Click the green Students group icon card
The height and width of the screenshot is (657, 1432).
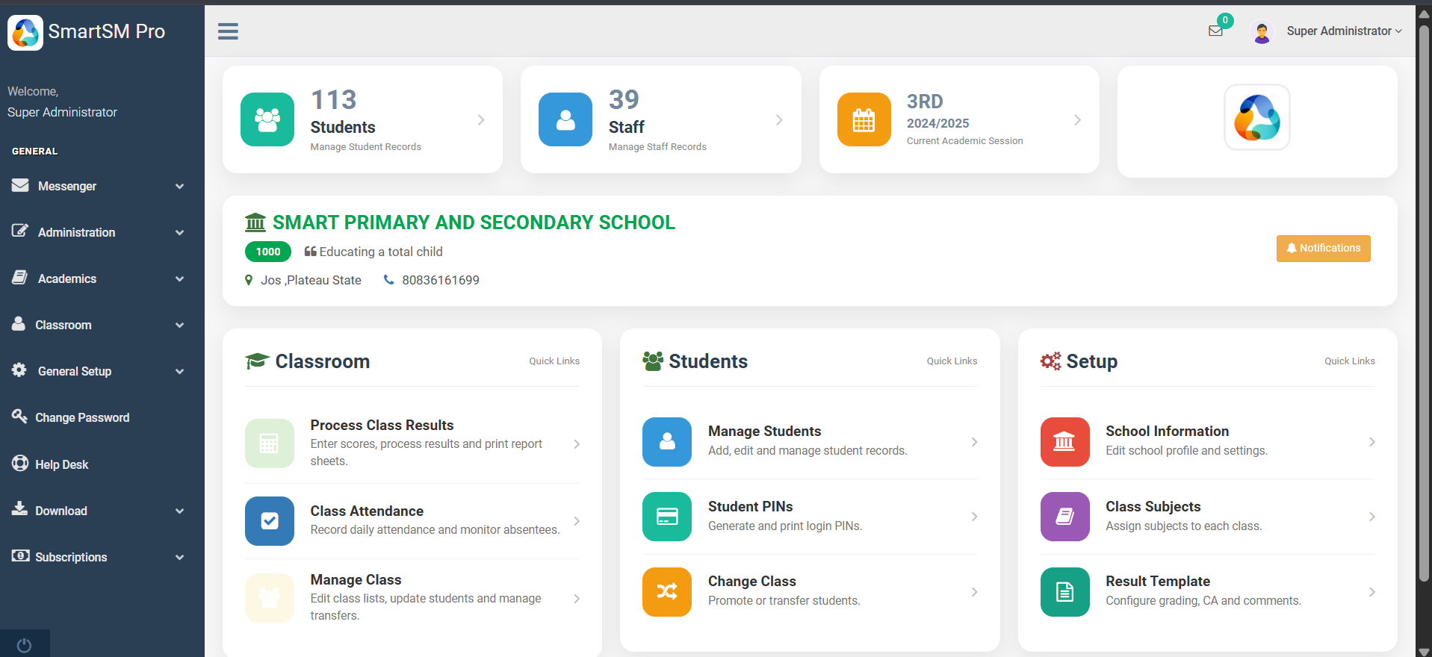267,119
